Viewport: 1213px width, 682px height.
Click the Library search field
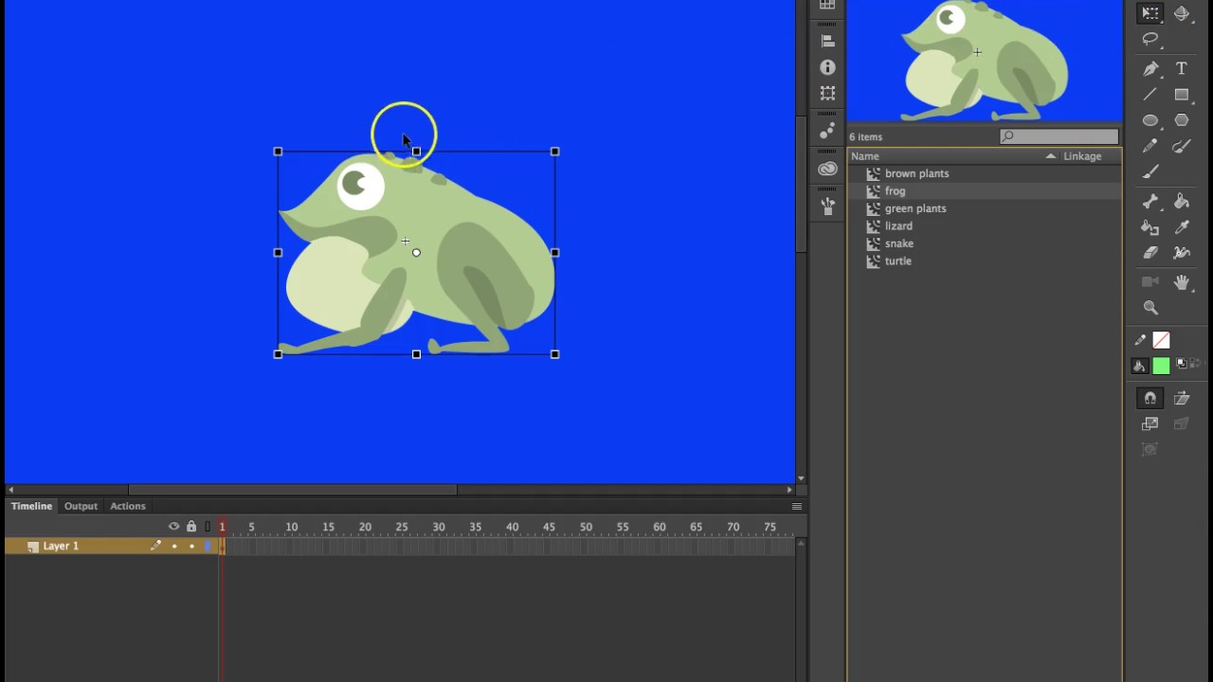[x=1059, y=136]
